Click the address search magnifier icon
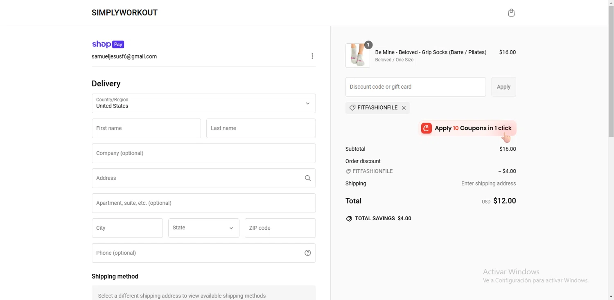Image resolution: width=614 pixels, height=300 pixels. (308, 178)
